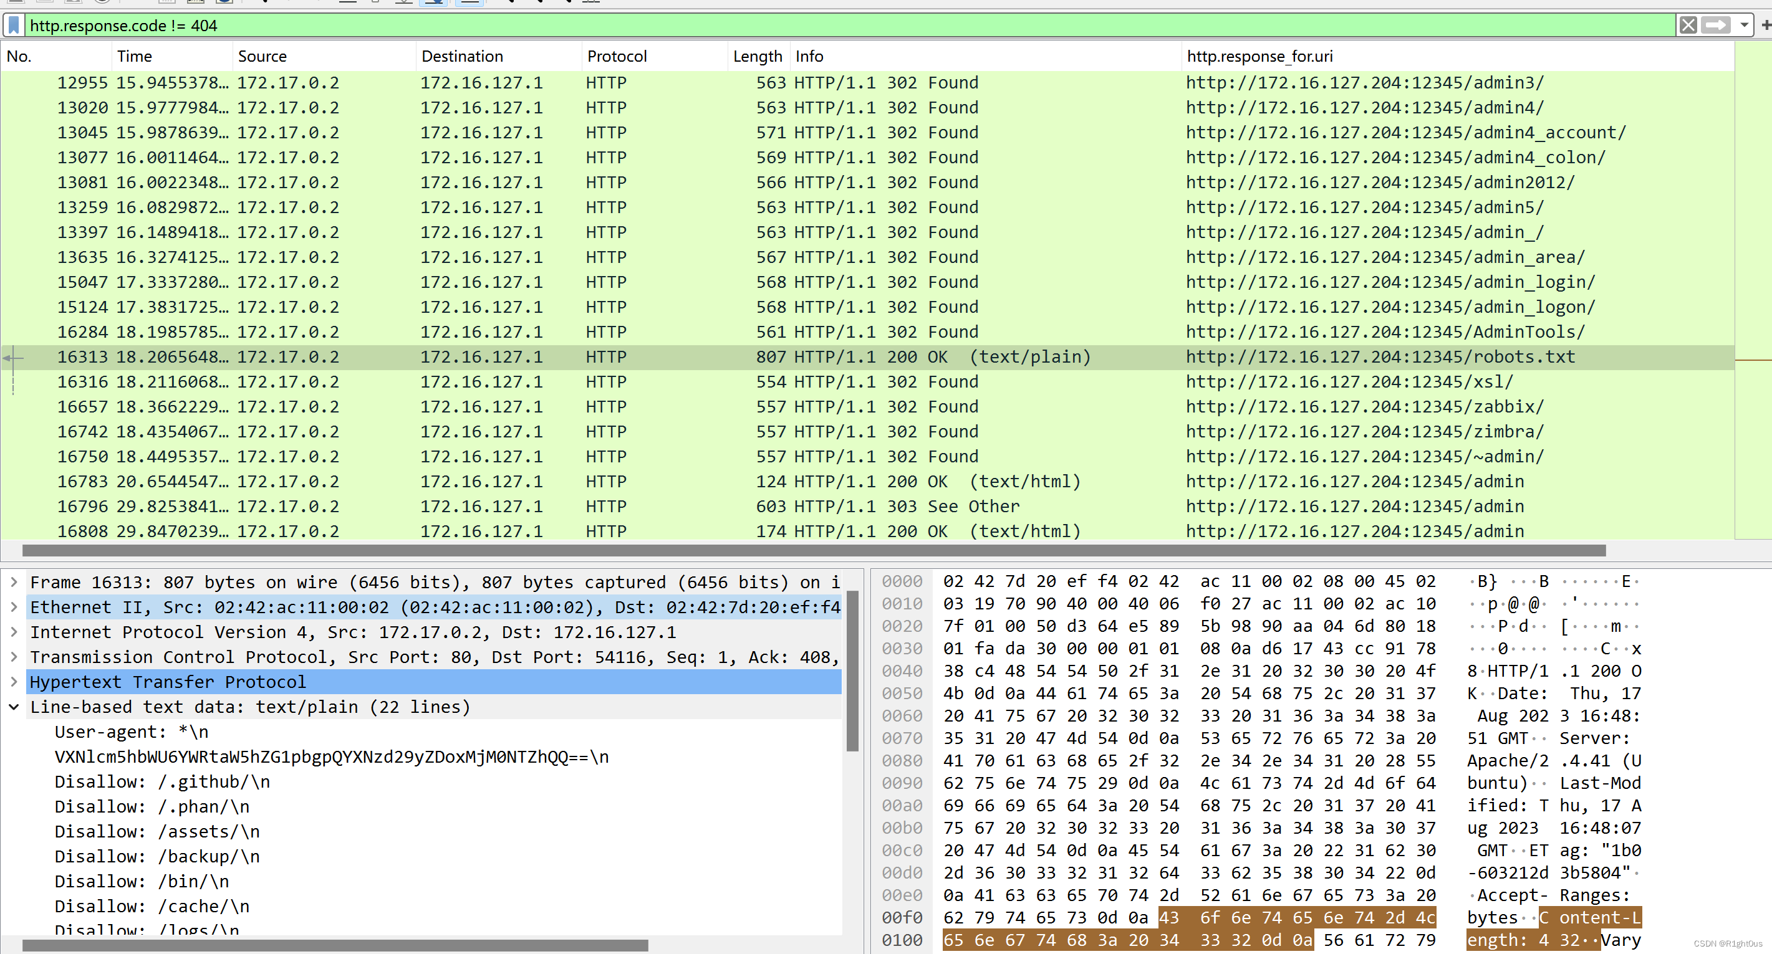This screenshot has width=1772, height=954.
Task: Expand Hypertext Transfer Protocol node
Action: coord(14,682)
